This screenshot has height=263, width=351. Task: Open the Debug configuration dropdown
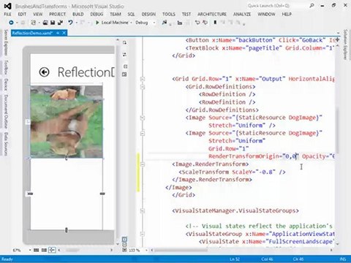tap(154, 23)
